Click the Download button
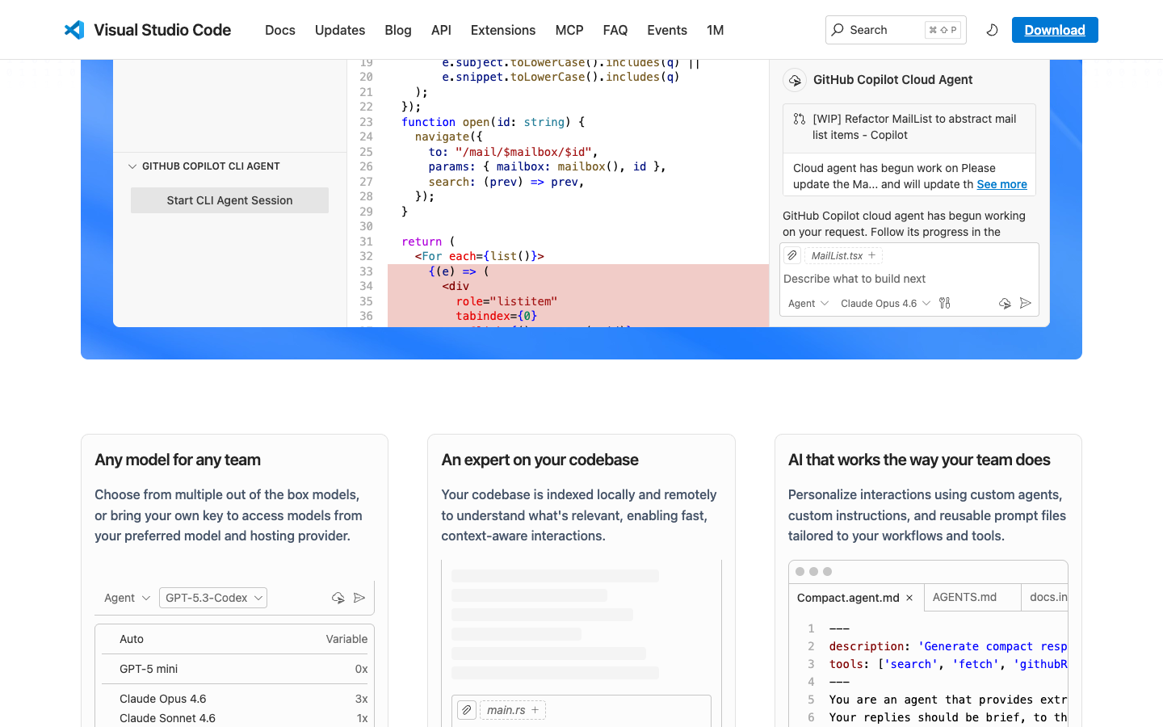 coord(1055,30)
